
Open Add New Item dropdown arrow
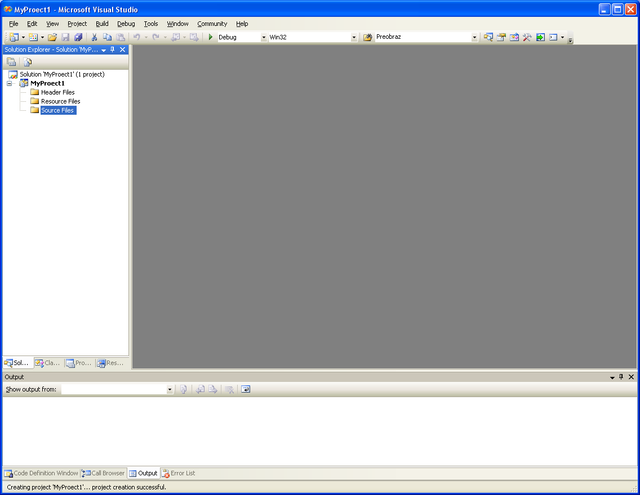[42, 37]
